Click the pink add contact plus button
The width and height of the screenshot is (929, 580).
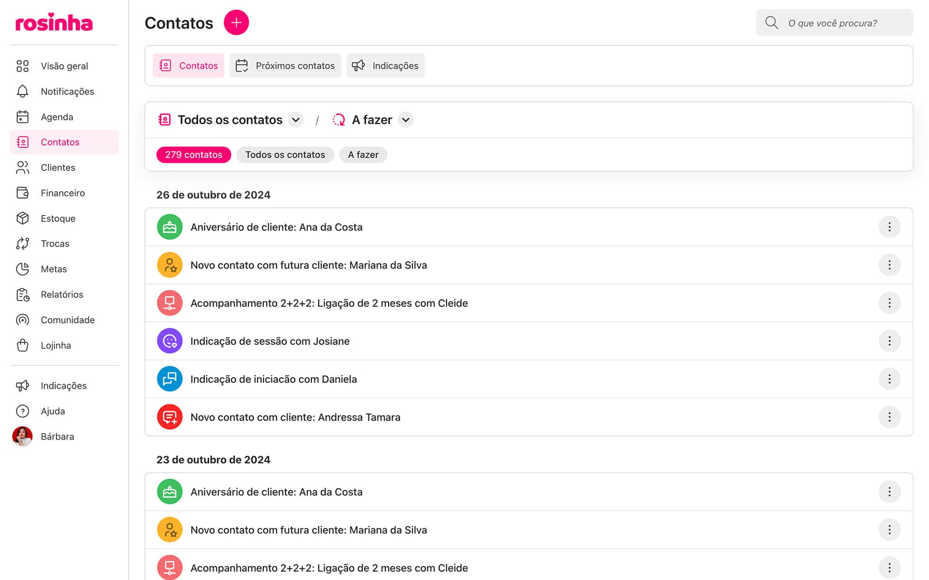[x=236, y=23]
